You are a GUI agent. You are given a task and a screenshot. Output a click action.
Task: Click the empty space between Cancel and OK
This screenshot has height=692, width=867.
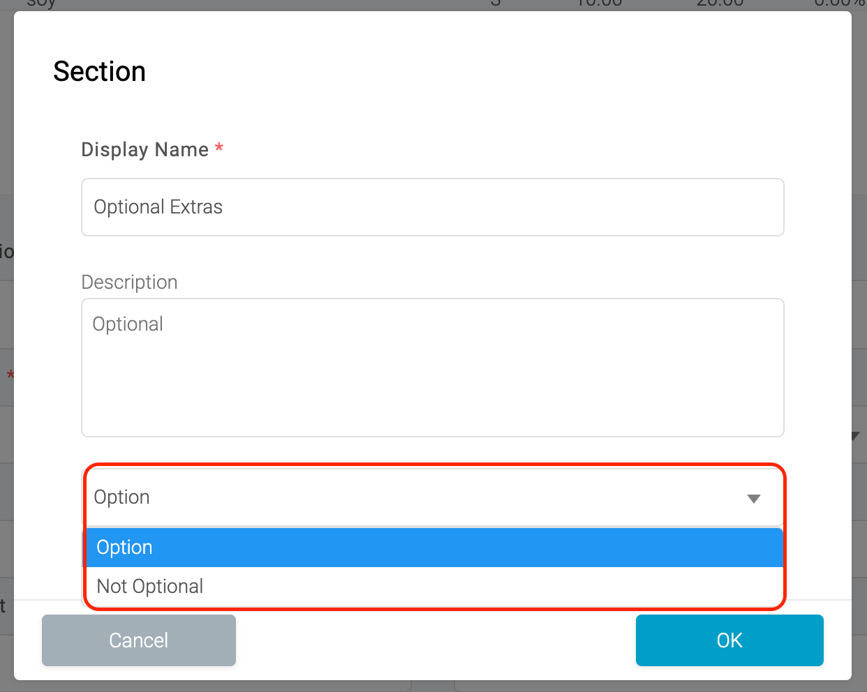click(436, 640)
